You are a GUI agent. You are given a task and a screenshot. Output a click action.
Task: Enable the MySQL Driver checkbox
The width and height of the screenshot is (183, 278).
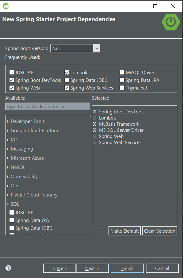(122, 72)
